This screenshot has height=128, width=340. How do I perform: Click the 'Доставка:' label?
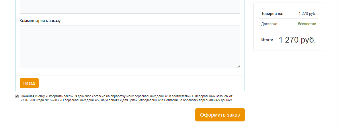270,24
